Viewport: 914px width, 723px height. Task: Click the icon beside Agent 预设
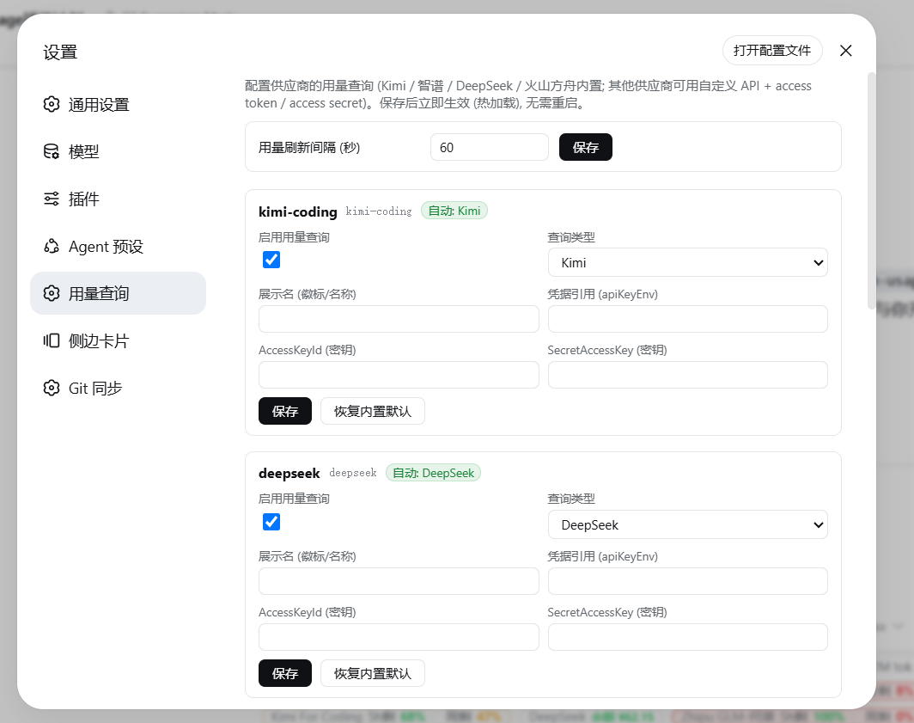point(52,246)
